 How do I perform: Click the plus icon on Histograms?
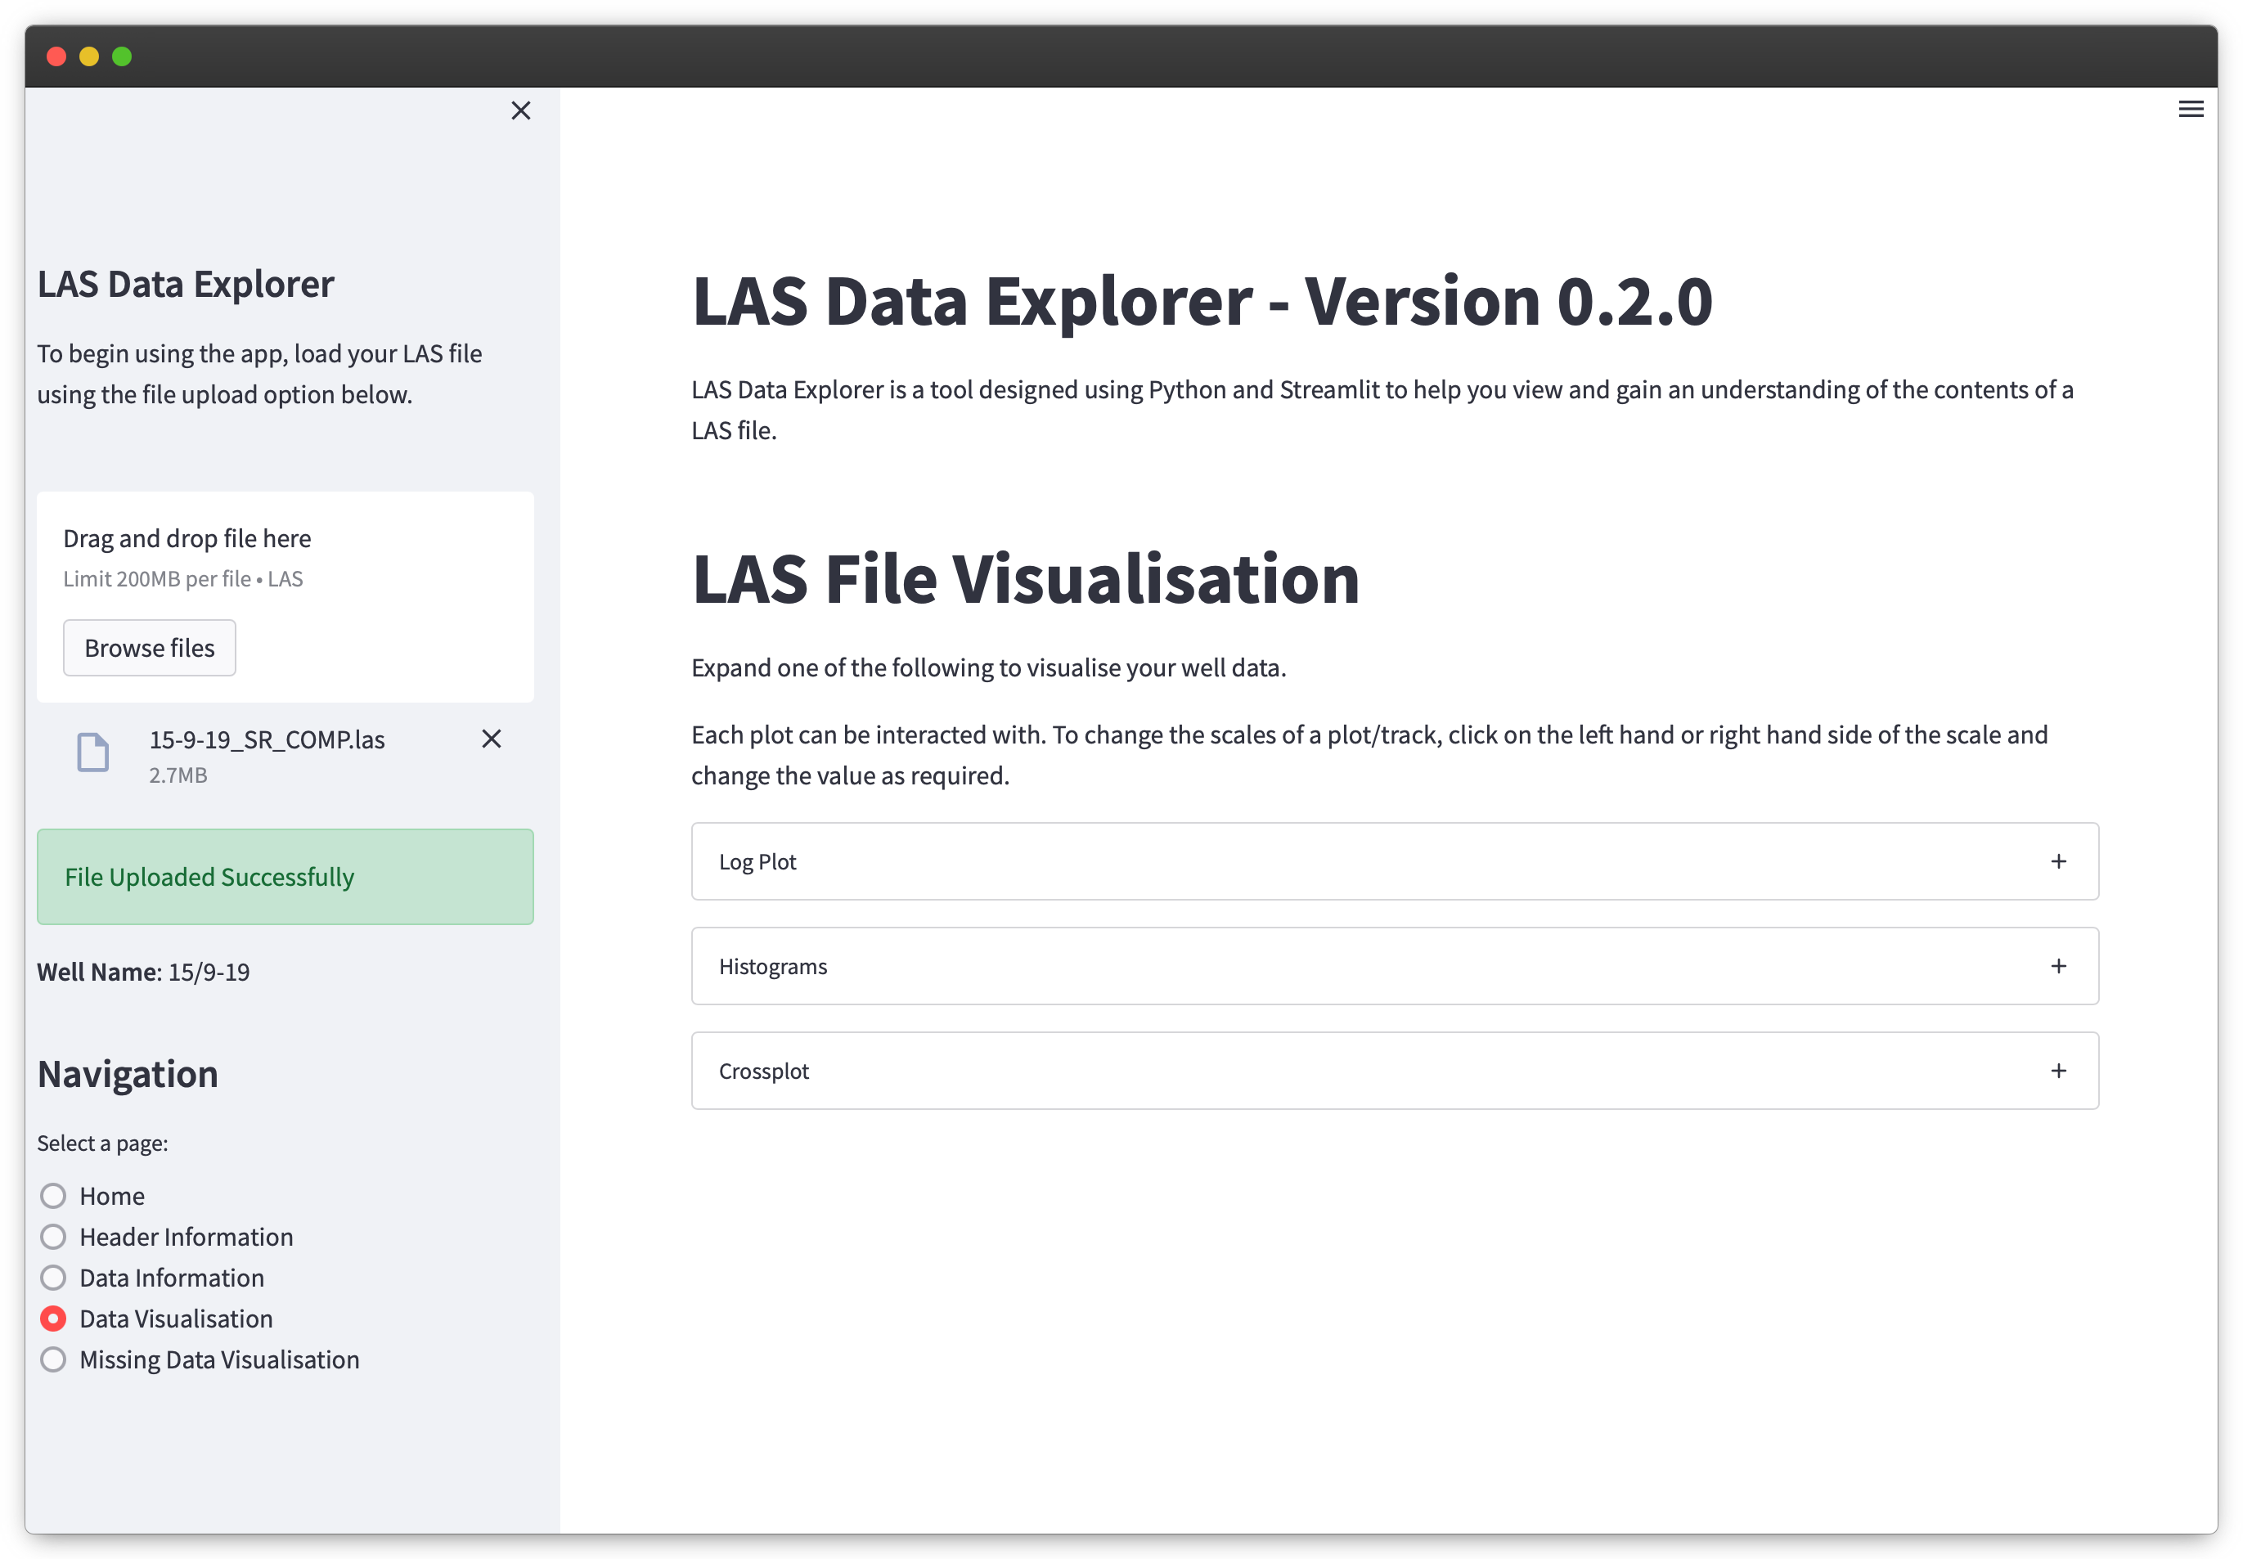coord(2058,966)
